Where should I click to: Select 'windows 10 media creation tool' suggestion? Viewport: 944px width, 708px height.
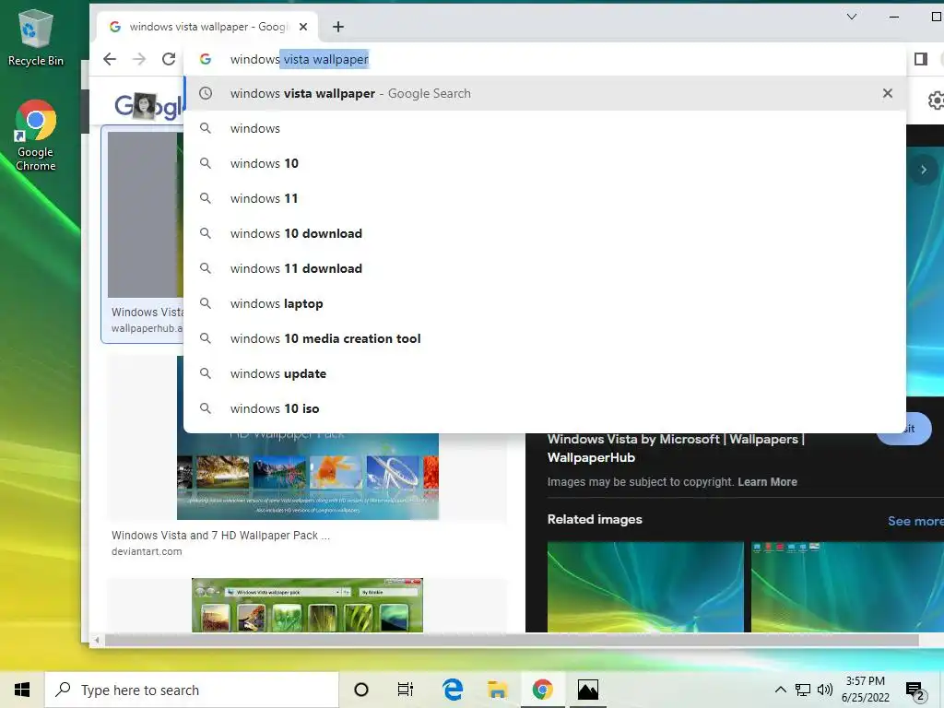click(x=545, y=338)
